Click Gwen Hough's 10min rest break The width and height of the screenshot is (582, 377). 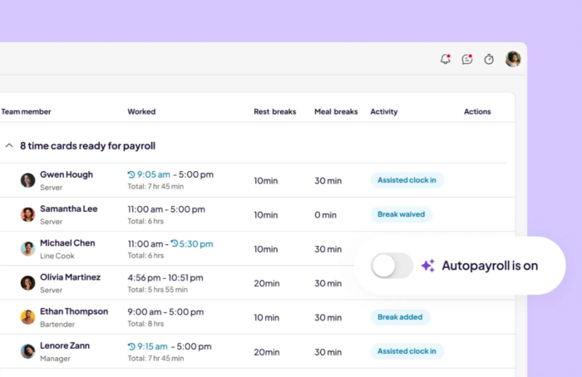point(266,180)
